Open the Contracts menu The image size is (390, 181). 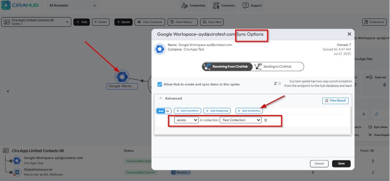[224, 5]
